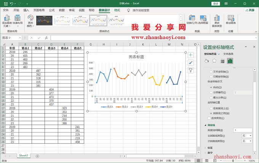
Task: Open format pane options dropdown arrow
Action: (246, 47)
